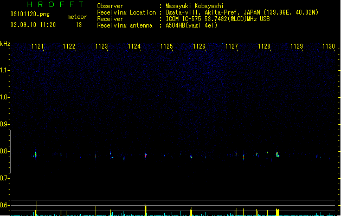
Task: Click the Ogata-vill. Akita-Pref. JAPAN location text
Action: pos(242,12)
